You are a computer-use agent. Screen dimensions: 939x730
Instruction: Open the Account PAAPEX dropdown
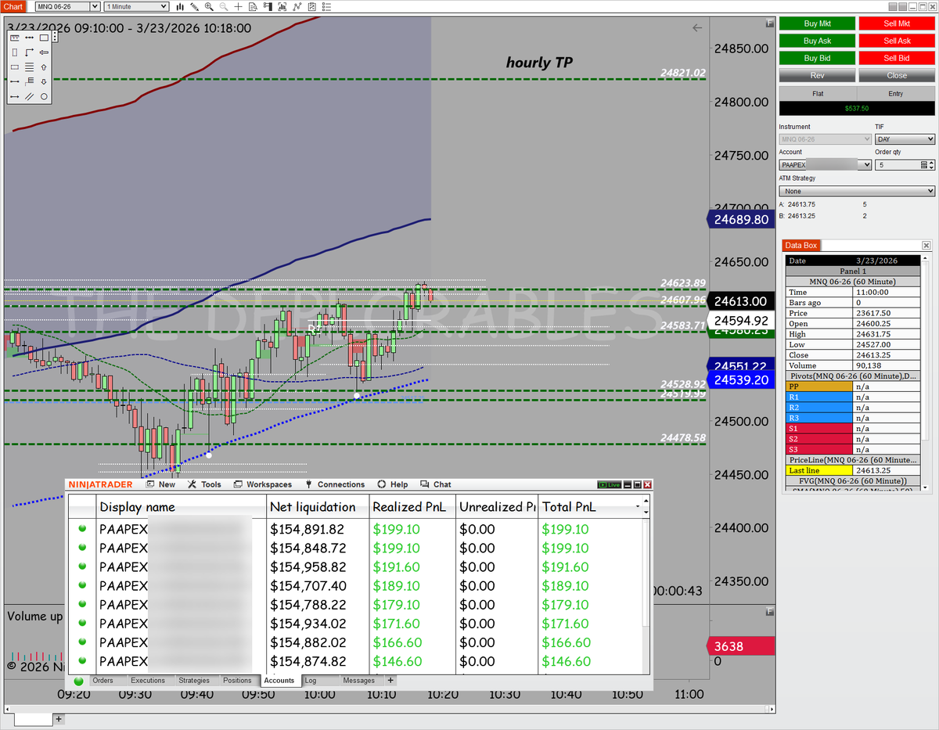pyautogui.click(x=826, y=165)
